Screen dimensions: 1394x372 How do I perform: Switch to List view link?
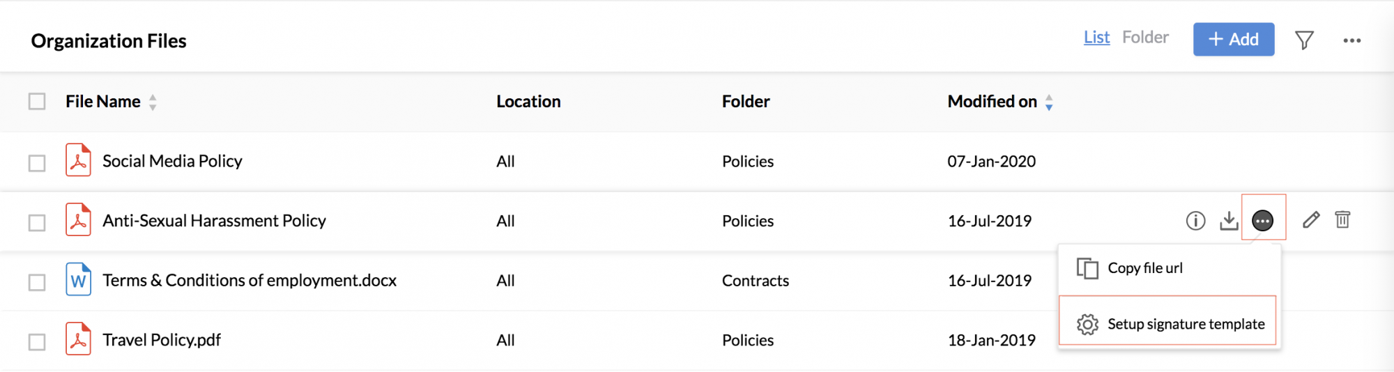point(1096,38)
